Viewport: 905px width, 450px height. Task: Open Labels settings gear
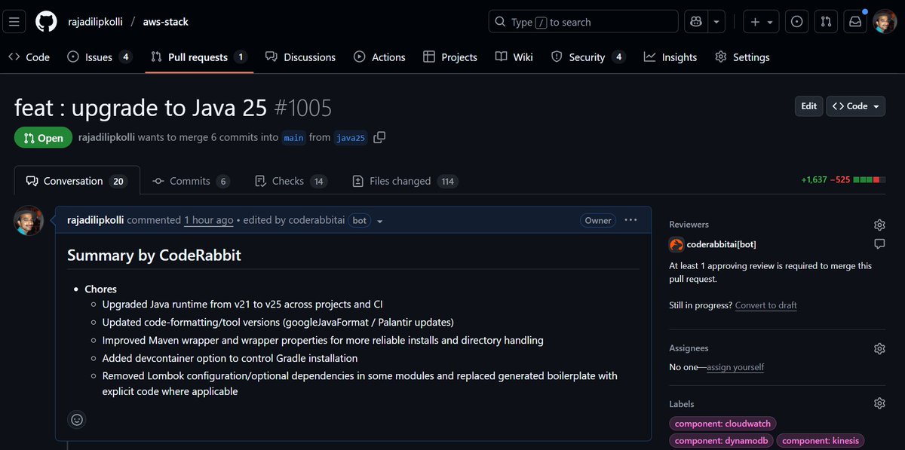pyautogui.click(x=879, y=404)
